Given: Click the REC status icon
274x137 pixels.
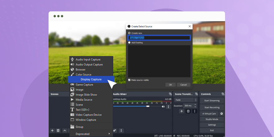Looking at the screenshot, I should 174,136.
